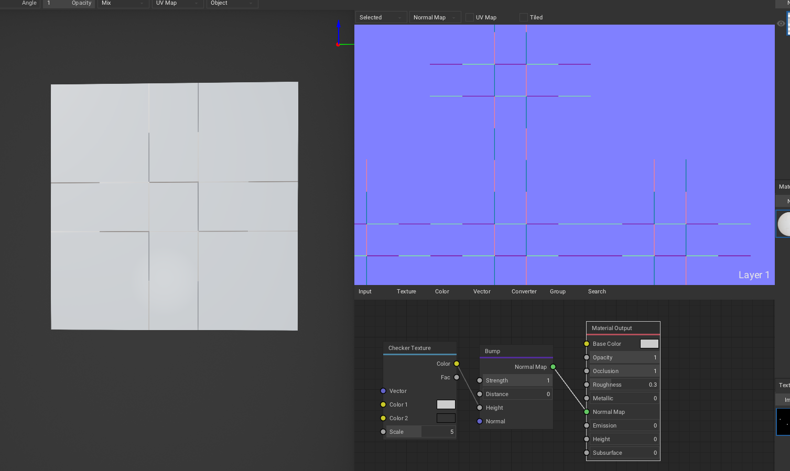
Task: Click the Color output socket on Checker Texture
Action: coord(456,363)
